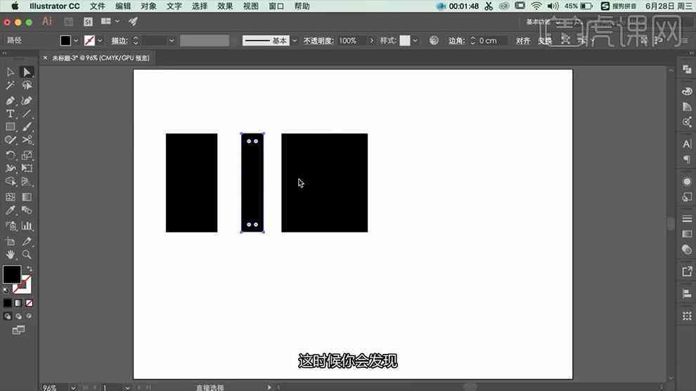
Task: Select the Rotate tool
Action: (11, 155)
